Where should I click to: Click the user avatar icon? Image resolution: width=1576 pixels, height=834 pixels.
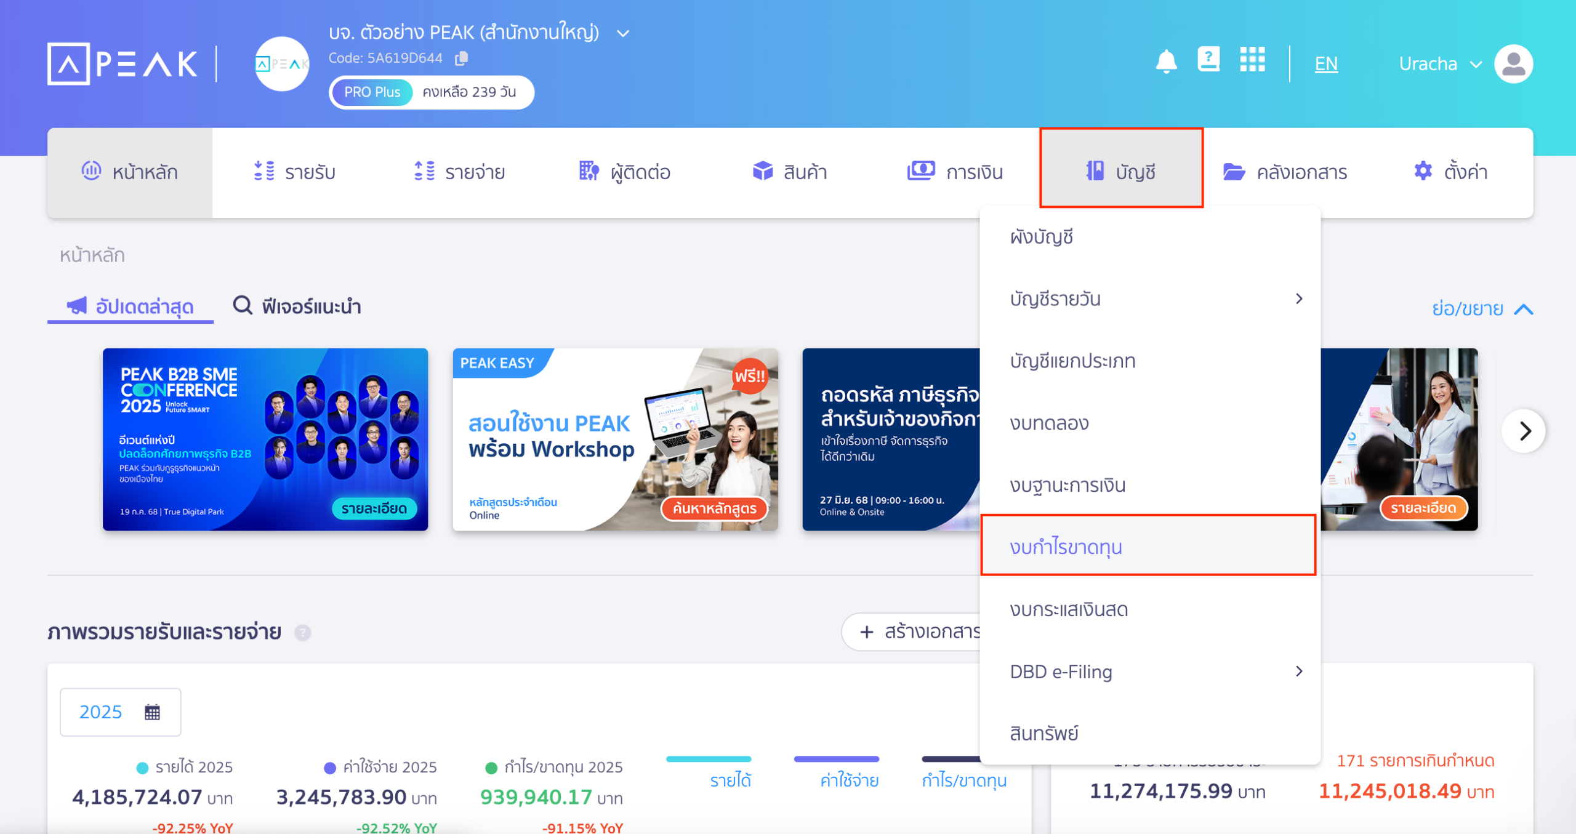point(1513,63)
